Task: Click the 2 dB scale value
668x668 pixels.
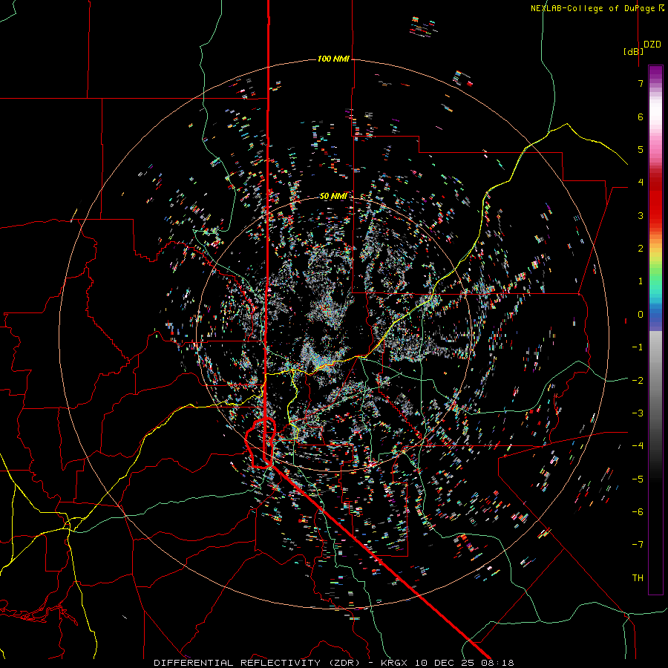Action: (641, 249)
